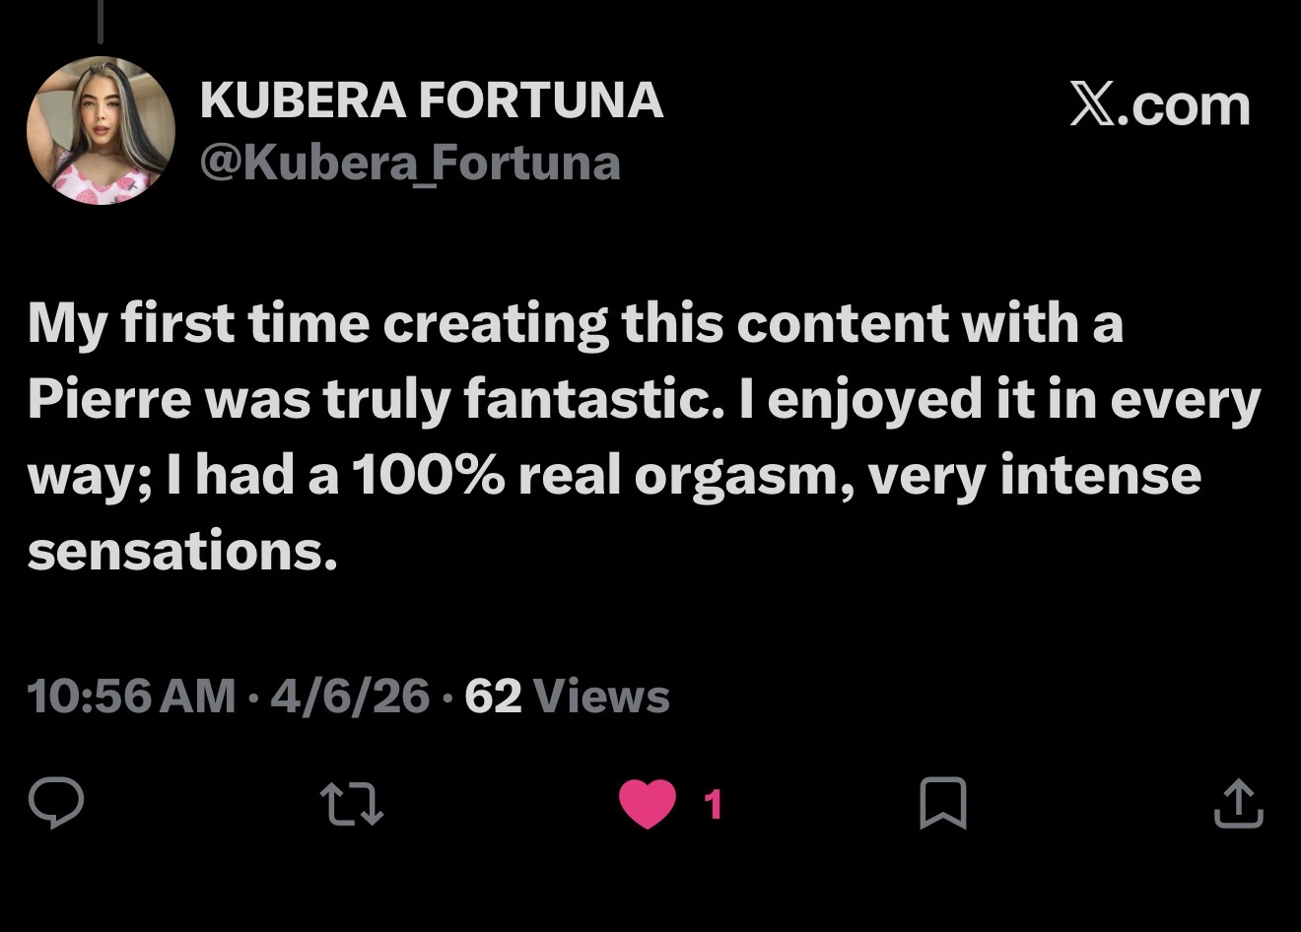Open the KUBERA FORTUNA display name
The width and height of the screenshot is (1301, 932).
[431, 100]
